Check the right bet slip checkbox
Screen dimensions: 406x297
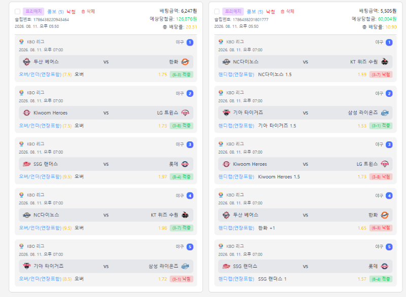point(217,11)
